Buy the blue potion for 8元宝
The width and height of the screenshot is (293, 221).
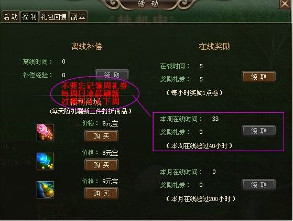[x=101, y=165]
